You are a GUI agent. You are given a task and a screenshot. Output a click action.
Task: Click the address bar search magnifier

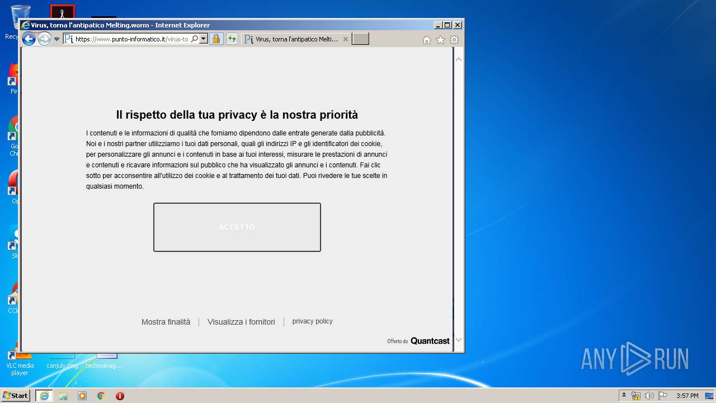pos(195,39)
